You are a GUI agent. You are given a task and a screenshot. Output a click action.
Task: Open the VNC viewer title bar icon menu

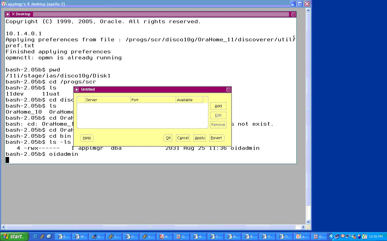(x=4, y=4)
